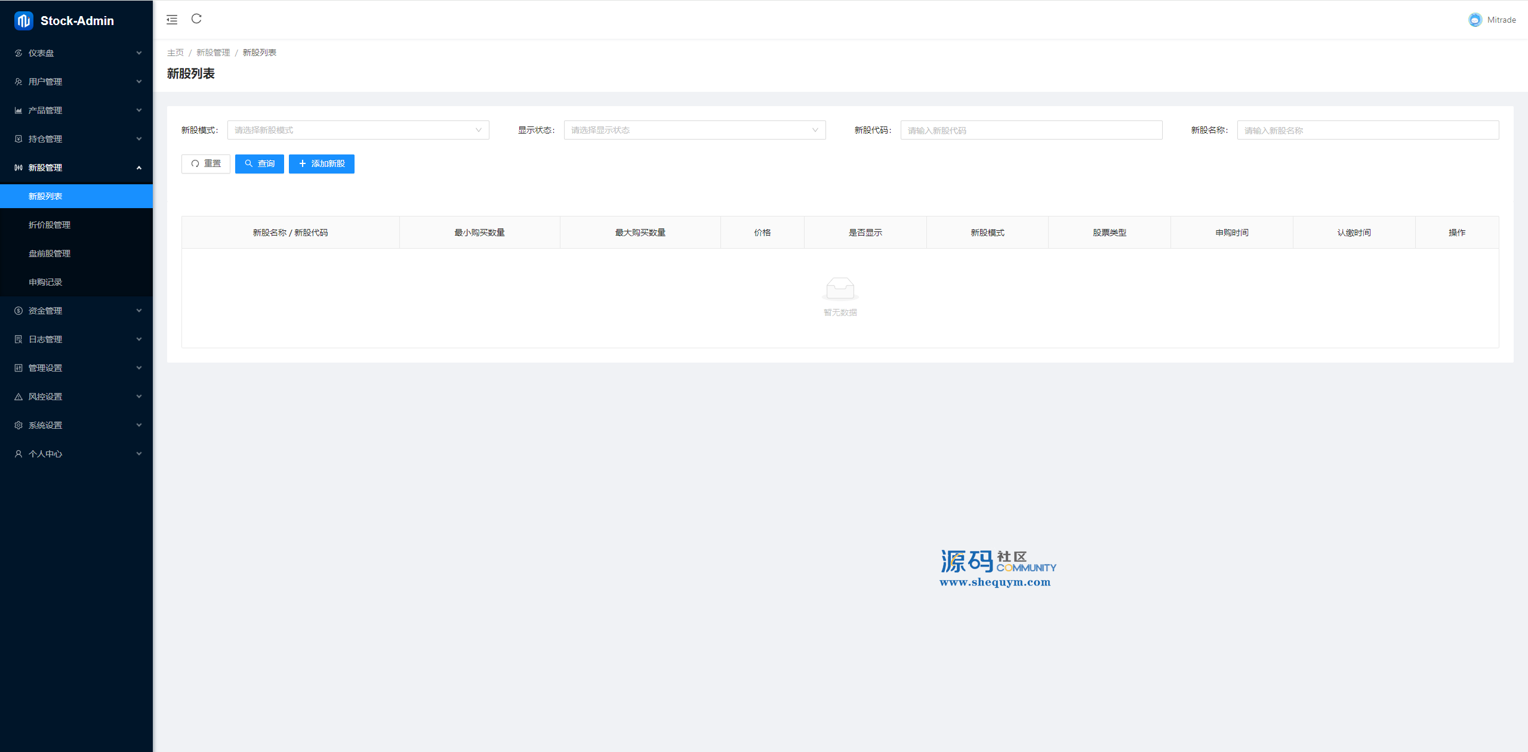
Task: Click the 日志管理 log icon
Action: point(19,339)
